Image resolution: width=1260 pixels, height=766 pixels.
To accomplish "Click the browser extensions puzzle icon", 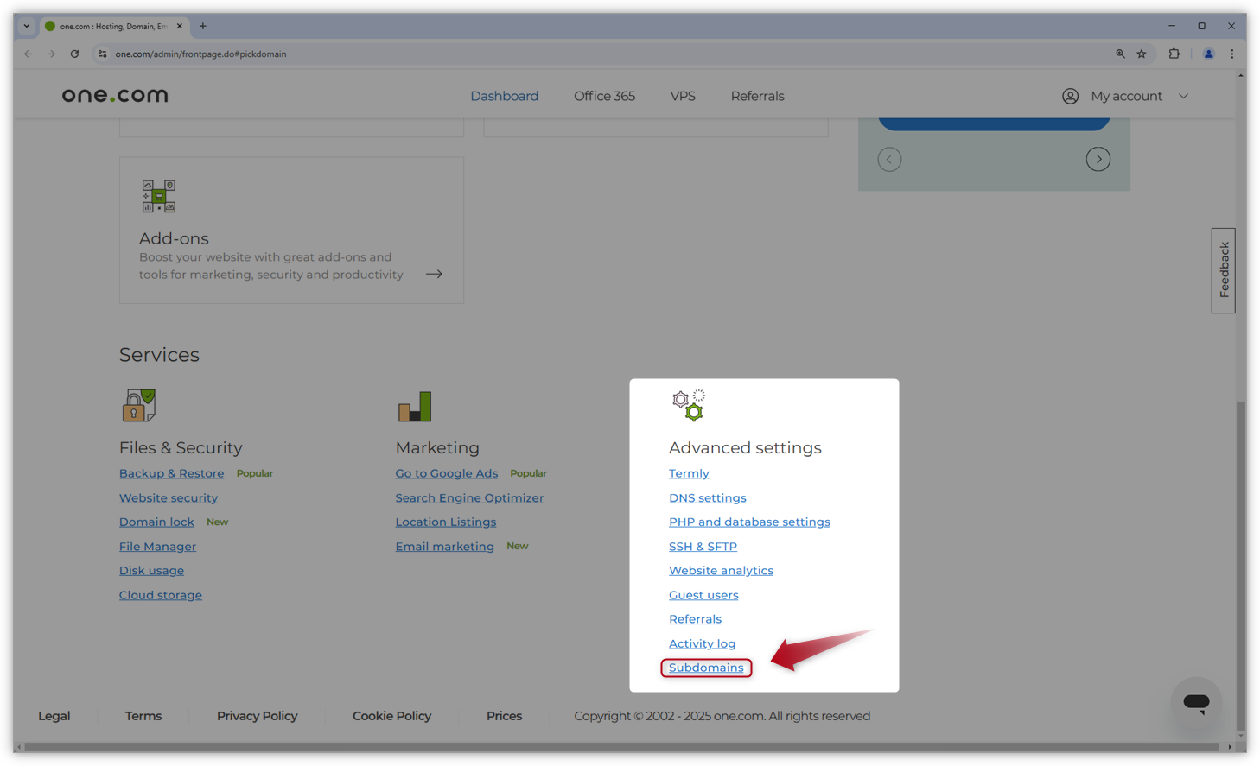I will (1174, 53).
